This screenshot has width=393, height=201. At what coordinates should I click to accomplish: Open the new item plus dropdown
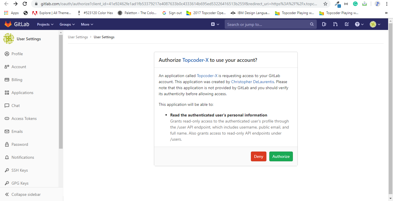[x=215, y=24]
